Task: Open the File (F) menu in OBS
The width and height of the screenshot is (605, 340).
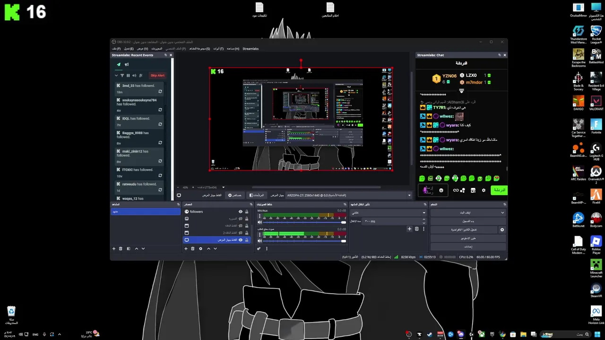Action: point(116,49)
